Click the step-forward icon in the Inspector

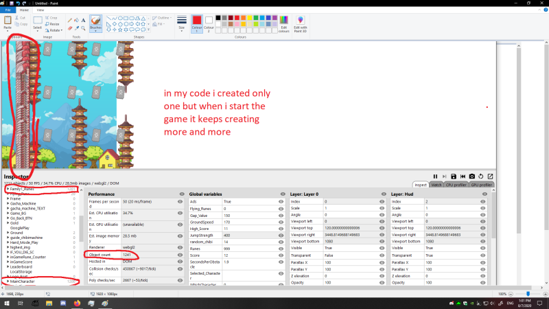coord(444,176)
